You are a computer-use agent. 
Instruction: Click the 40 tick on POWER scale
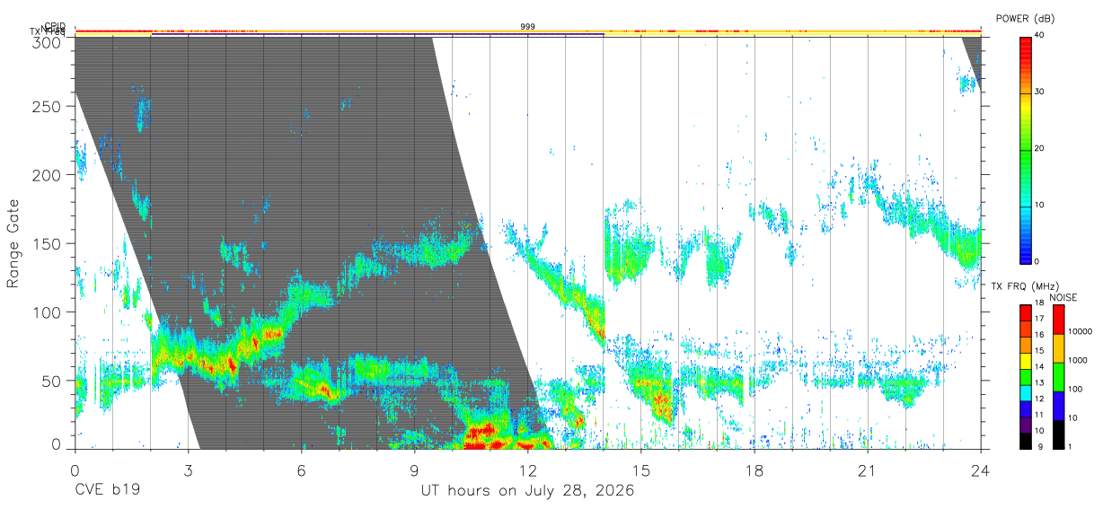click(x=1040, y=36)
